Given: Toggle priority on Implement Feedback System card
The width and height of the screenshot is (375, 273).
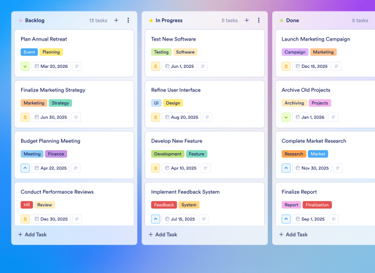Looking at the screenshot, I should click(x=155, y=219).
